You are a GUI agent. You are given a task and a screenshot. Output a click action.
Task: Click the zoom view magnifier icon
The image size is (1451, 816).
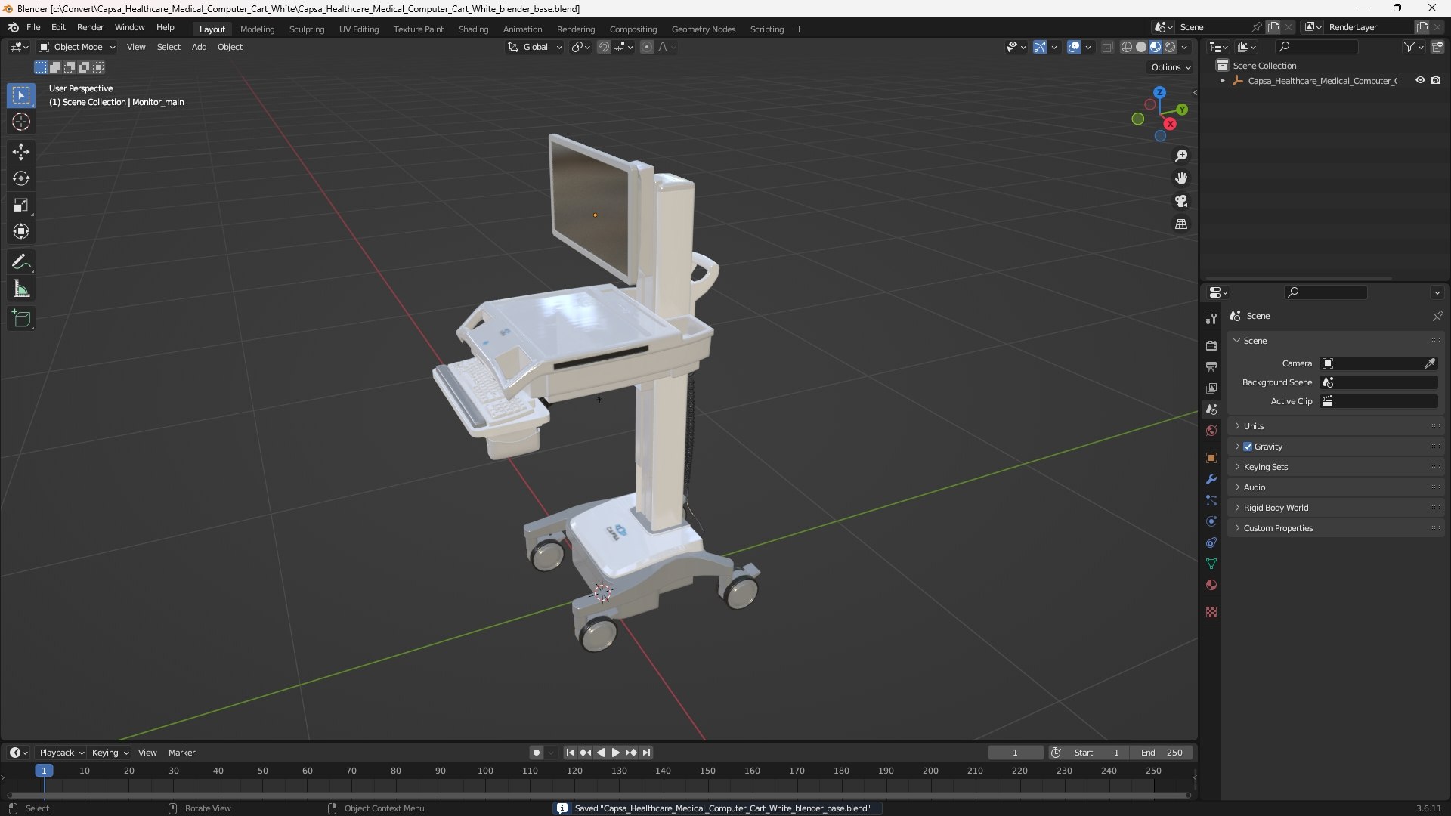(1181, 156)
